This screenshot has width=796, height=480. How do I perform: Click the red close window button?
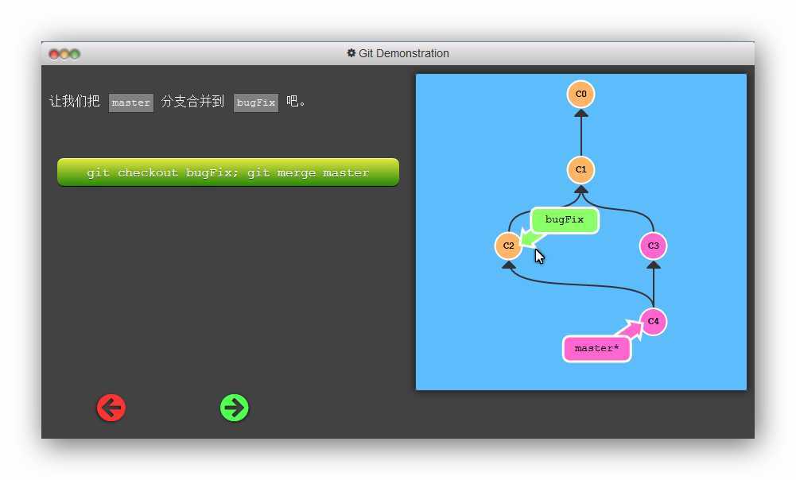point(54,54)
